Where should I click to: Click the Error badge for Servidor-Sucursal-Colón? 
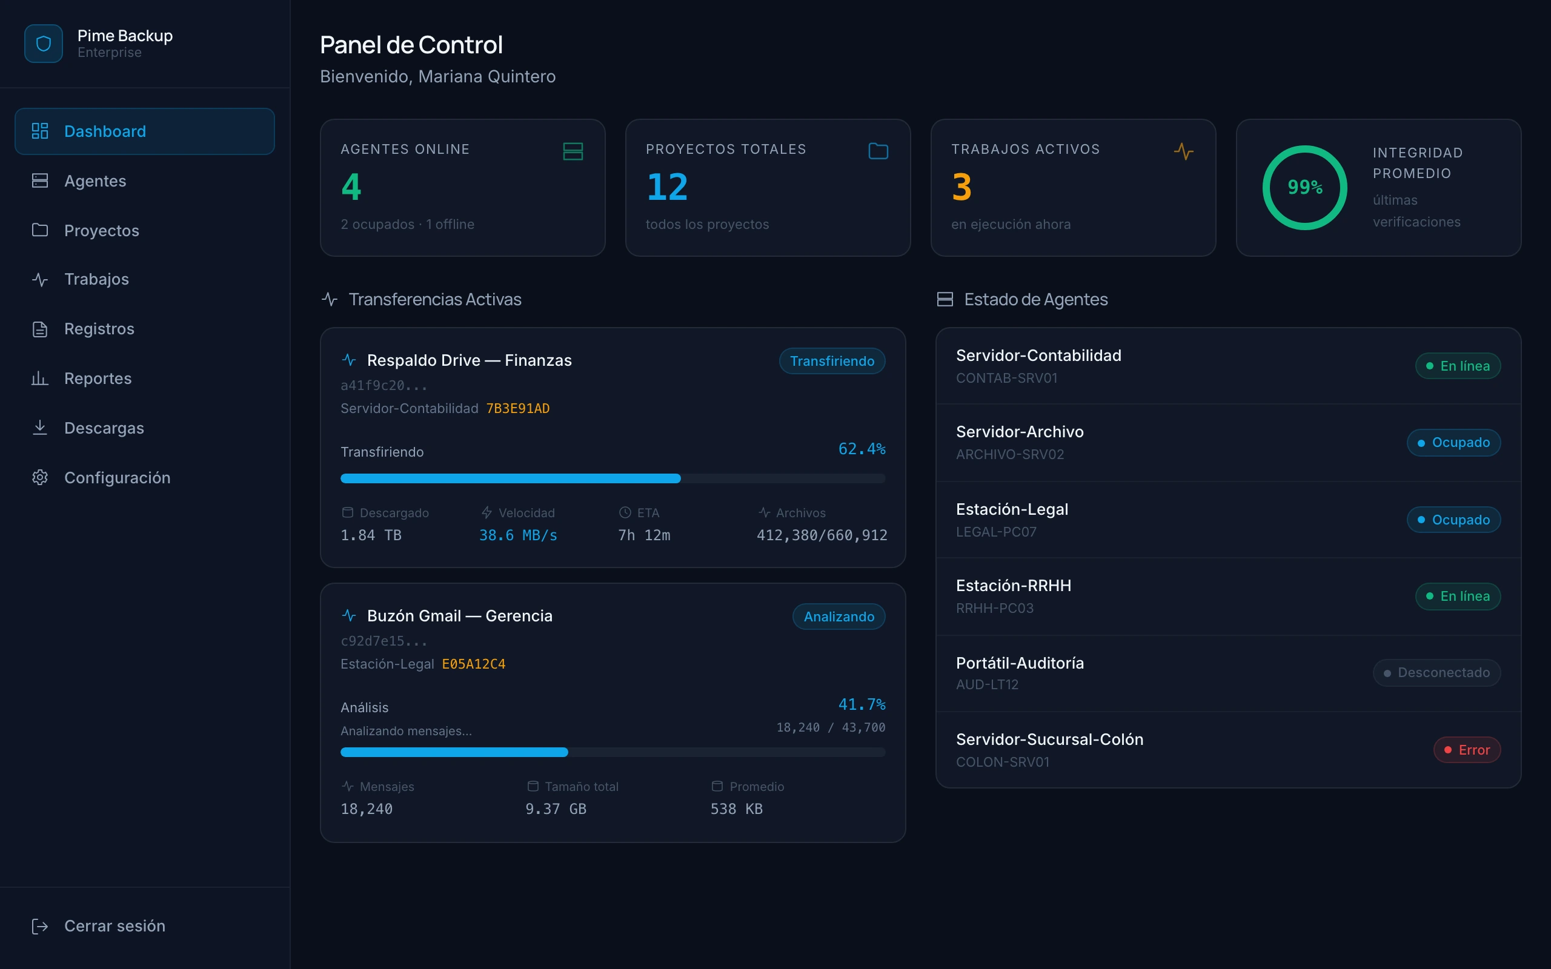[x=1467, y=750]
